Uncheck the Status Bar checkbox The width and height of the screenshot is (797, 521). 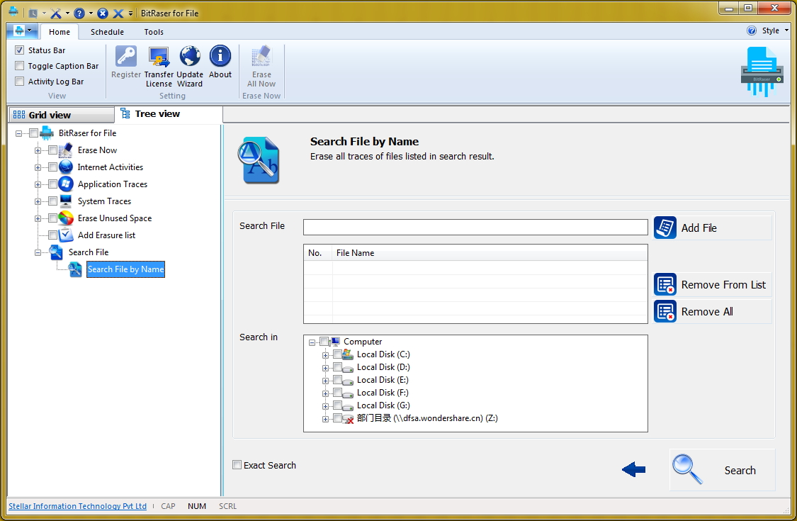coord(20,50)
